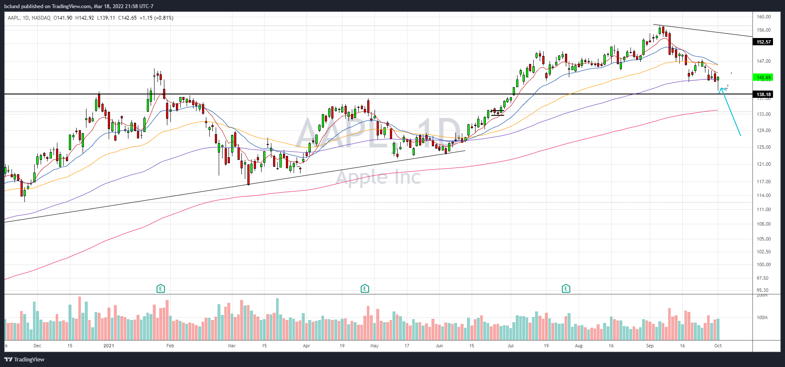Click the earnings E marker just before Aug
Image resolution: width=785 pixels, height=367 pixels.
click(x=566, y=289)
